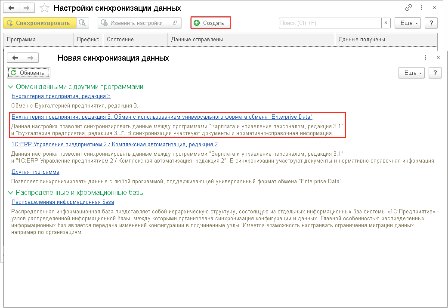448x308 pixels.
Task: Click the magnifier icon next to Синхронизировать
Action: 82,23
